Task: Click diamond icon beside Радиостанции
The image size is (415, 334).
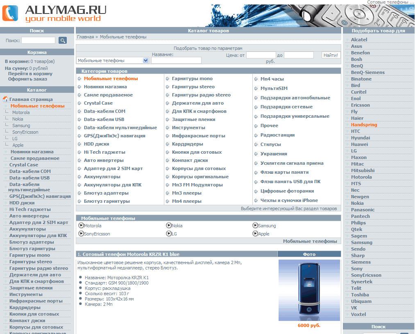Action: pyautogui.click(x=256, y=135)
